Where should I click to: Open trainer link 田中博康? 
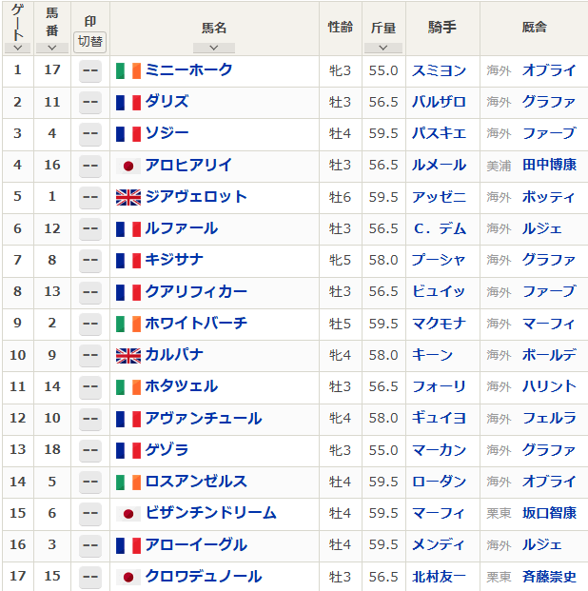click(549, 166)
